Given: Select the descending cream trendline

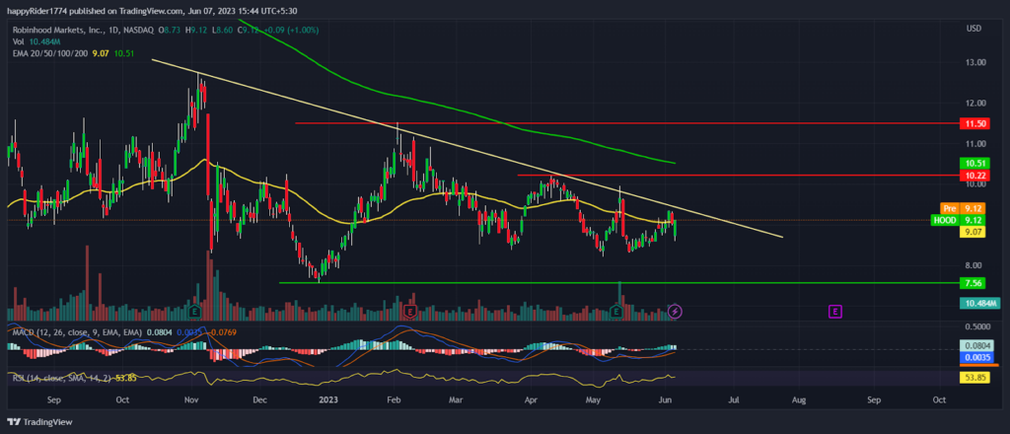Looking at the screenshot, I should click(x=467, y=148).
